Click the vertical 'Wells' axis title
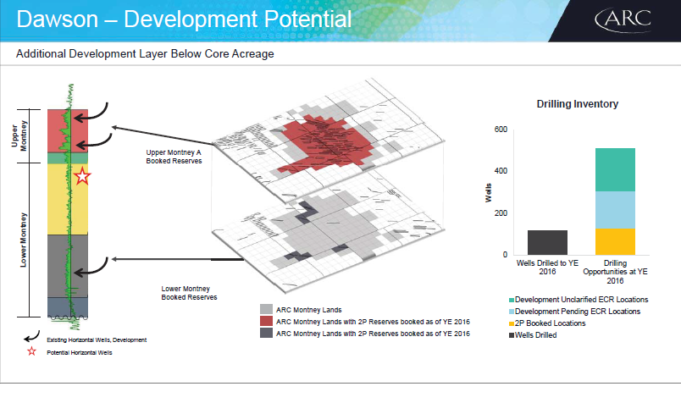Screen dimensions: 681x403 coord(489,193)
